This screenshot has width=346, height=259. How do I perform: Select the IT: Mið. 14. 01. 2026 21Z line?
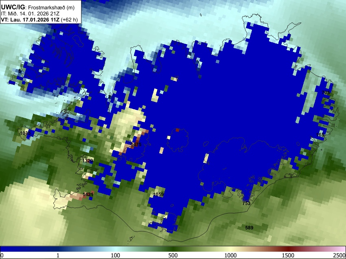pos(30,14)
